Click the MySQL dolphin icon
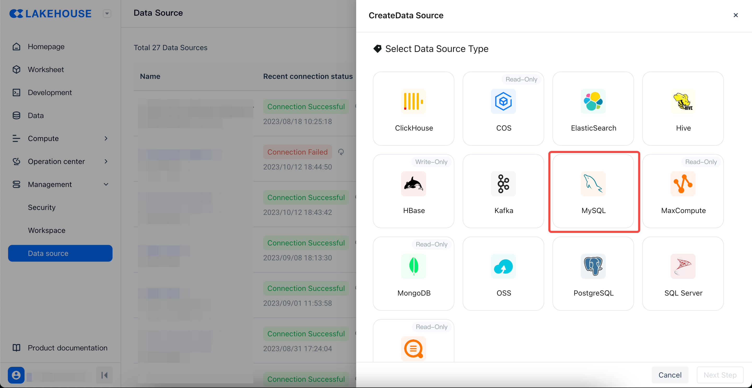Image resolution: width=752 pixels, height=388 pixels. point(593,184)
